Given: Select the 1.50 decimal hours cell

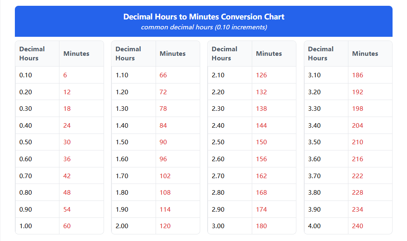Looking at the screenshot, I should click(122, 142).
